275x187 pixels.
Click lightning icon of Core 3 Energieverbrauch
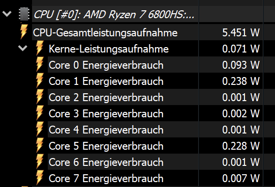[x=39, y=113]
